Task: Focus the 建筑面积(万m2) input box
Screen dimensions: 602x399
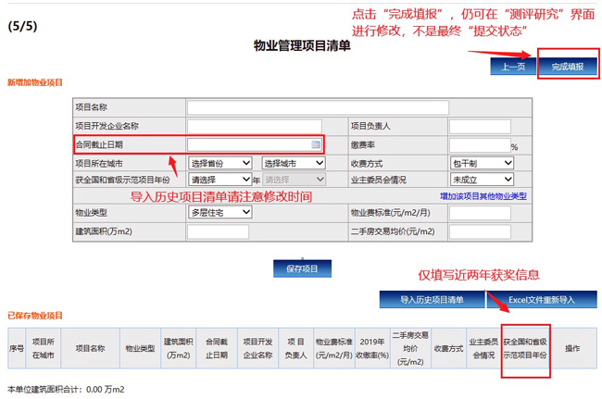Action: tap(211, 231)
